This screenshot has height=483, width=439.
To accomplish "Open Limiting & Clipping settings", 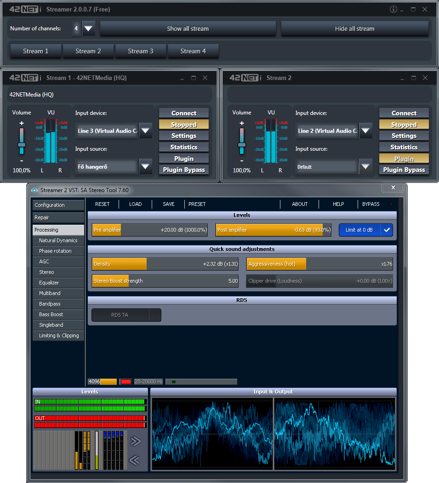I will pos(58,336).
